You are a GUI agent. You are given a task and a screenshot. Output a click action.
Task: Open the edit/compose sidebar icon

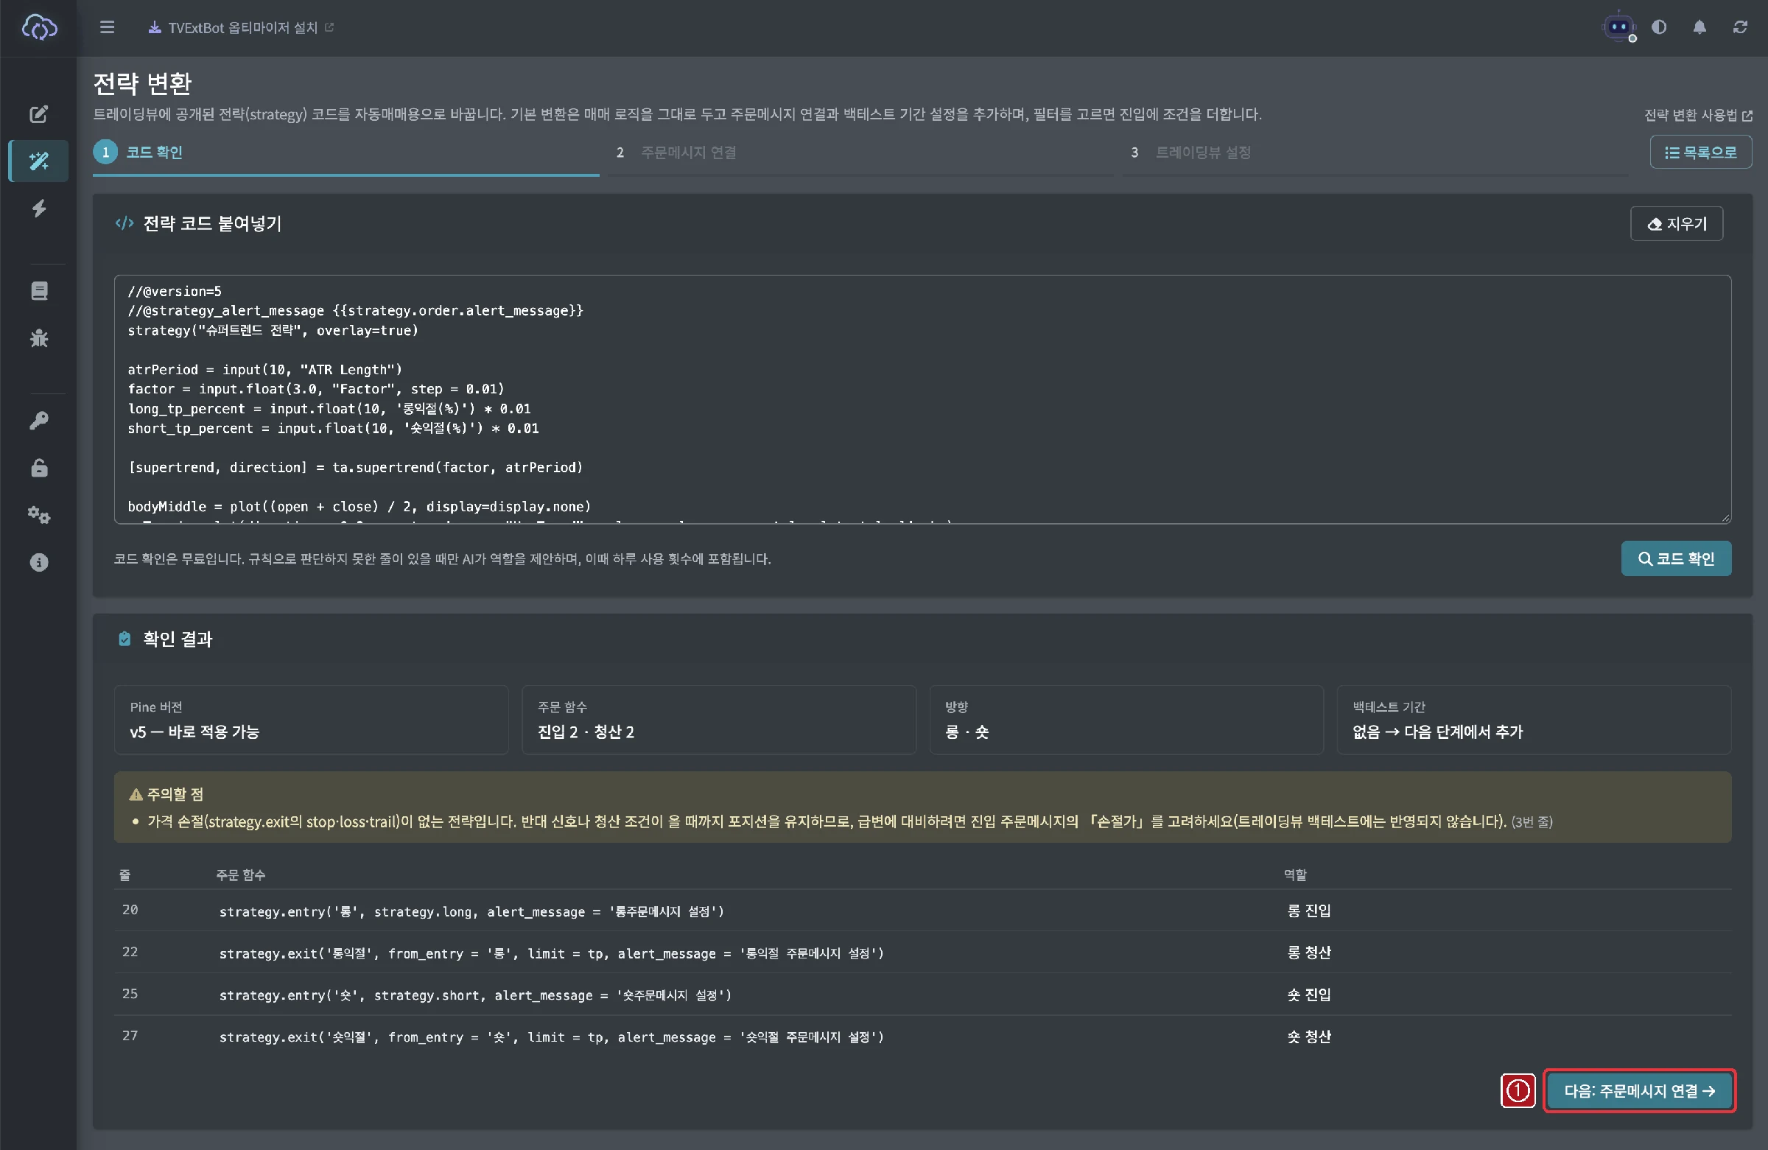click(38, 113)
